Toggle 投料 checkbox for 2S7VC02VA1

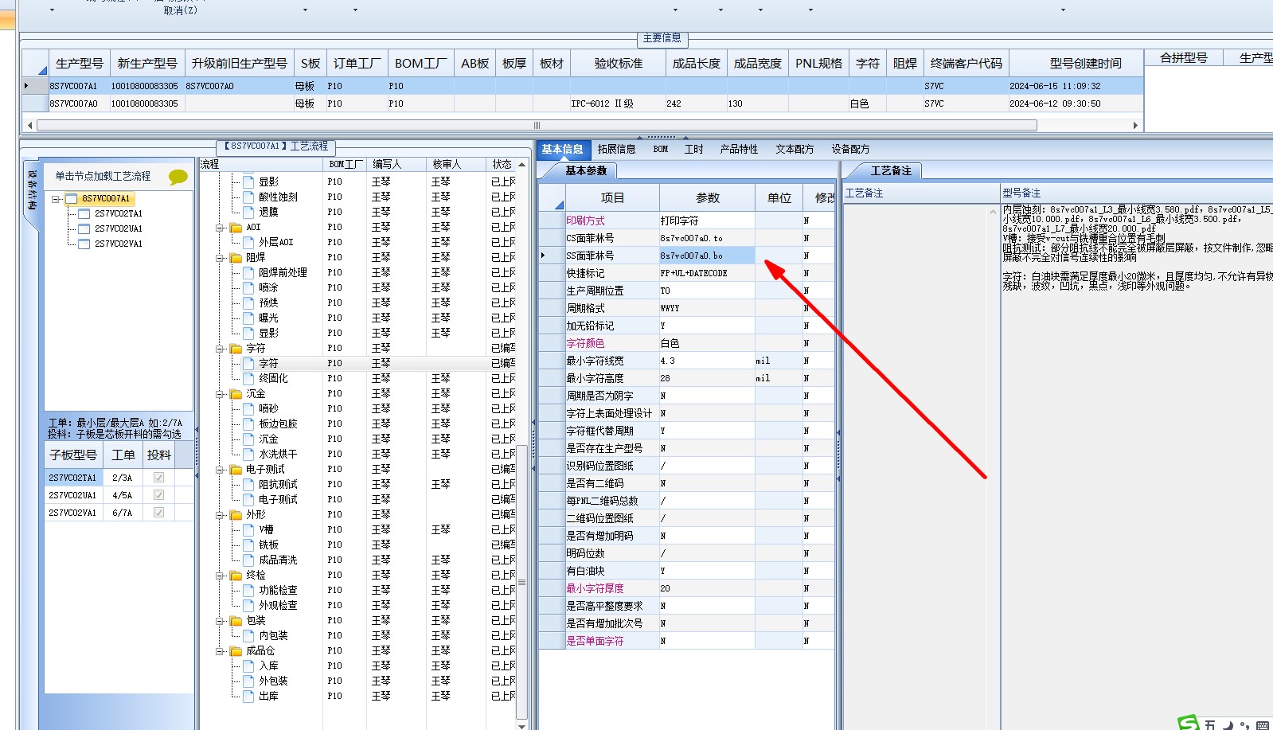[158, 513]
